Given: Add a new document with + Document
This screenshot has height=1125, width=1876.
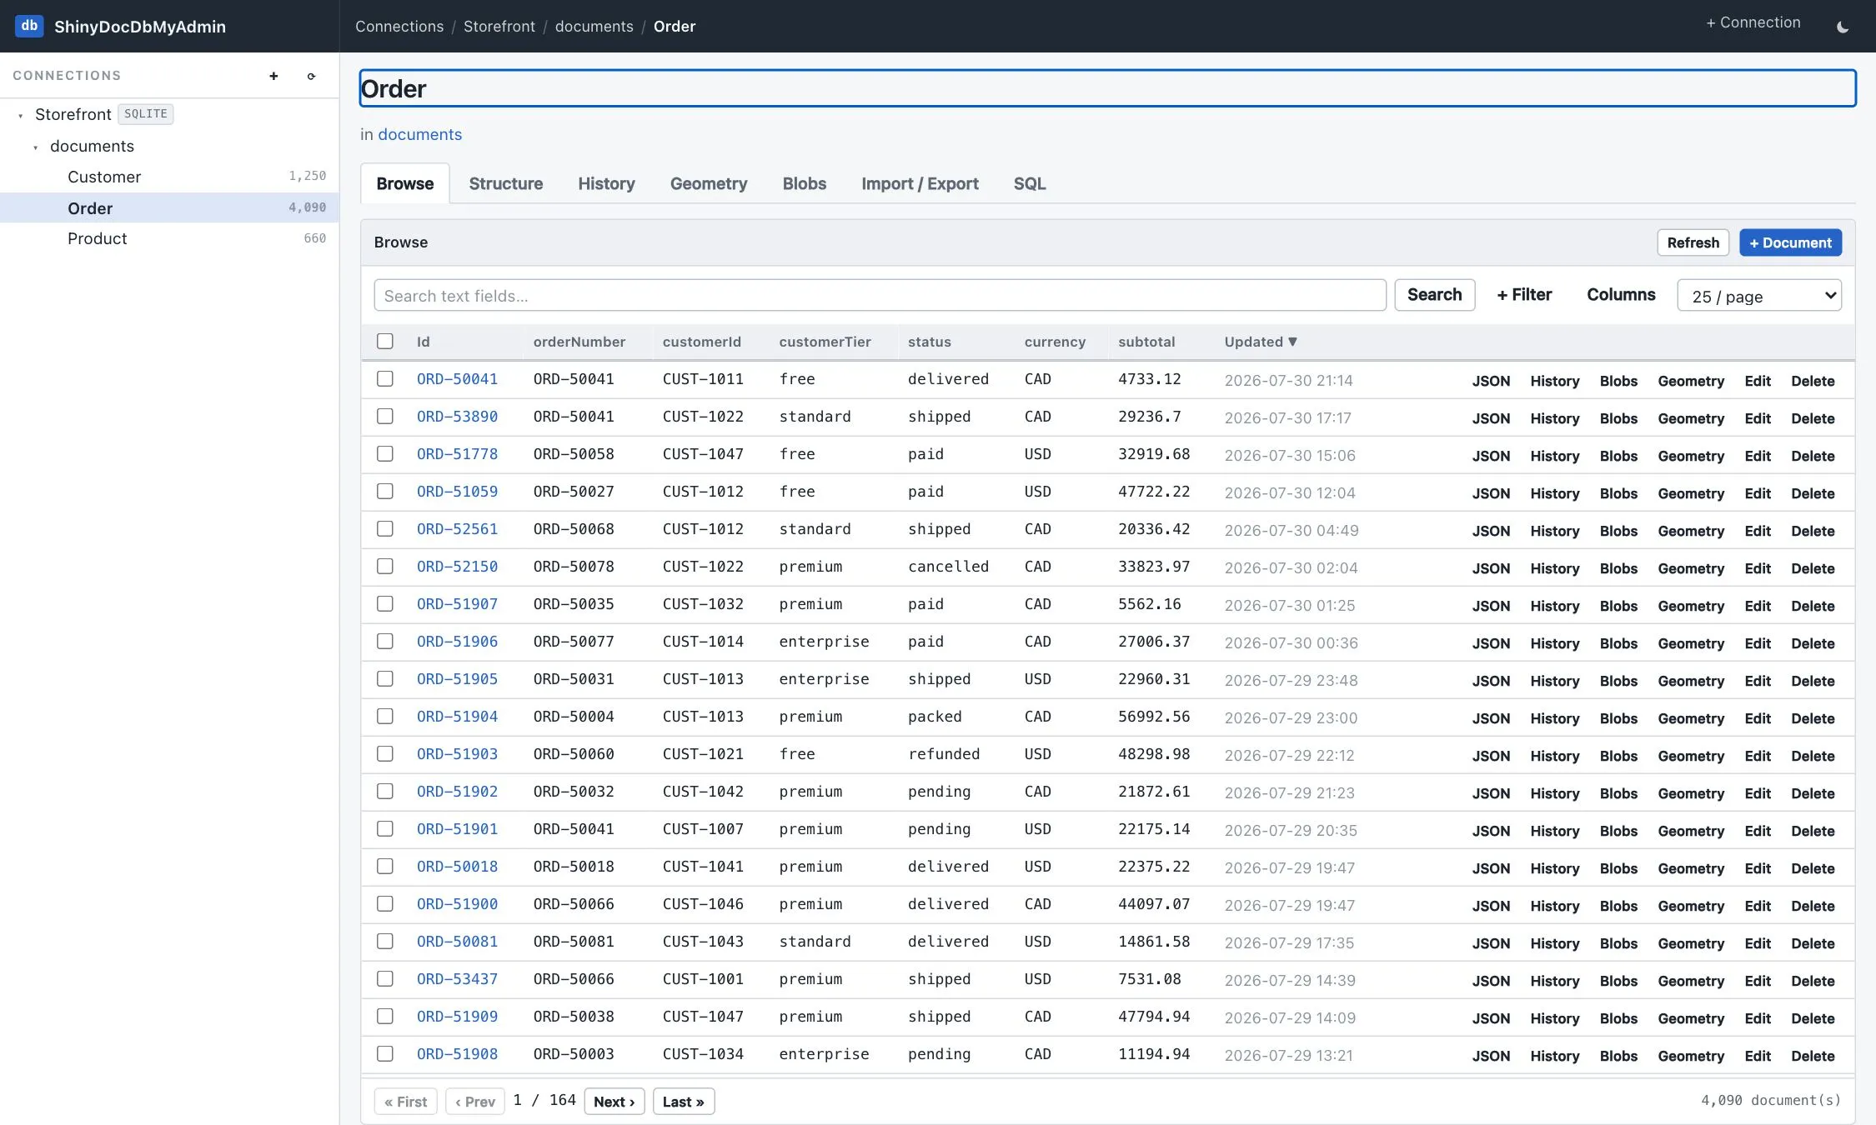Looking at the screenshot, I should coord(1790,242).
